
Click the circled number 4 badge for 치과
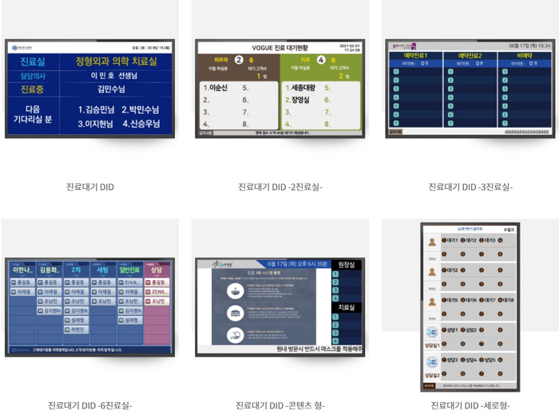tap(322, 59)
